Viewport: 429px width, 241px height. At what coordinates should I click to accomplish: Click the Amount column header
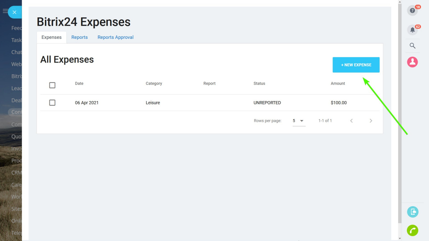click(x=338, y=83)
